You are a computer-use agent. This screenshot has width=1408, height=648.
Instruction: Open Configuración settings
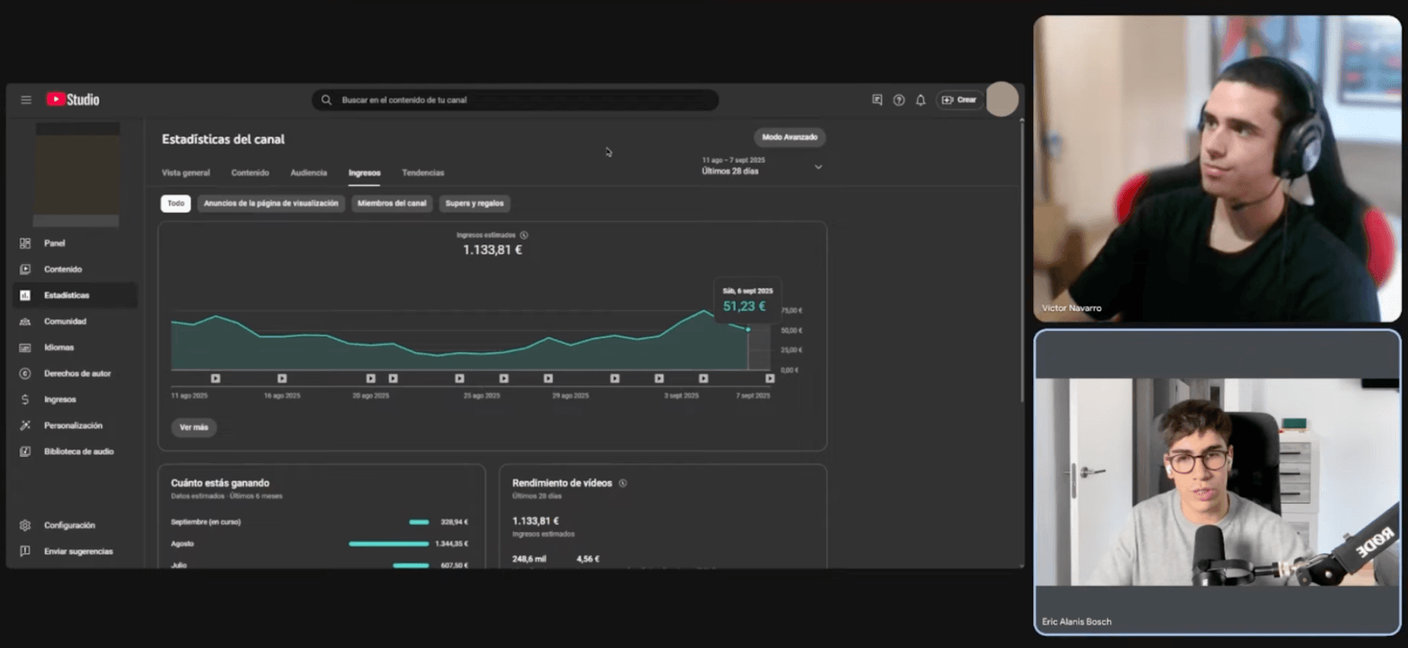pyautogui.click(x=69, y=525)
